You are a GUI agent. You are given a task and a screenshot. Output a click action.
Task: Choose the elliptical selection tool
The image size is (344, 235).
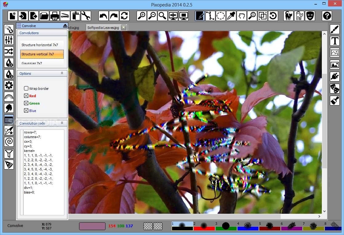coord(221,16)
